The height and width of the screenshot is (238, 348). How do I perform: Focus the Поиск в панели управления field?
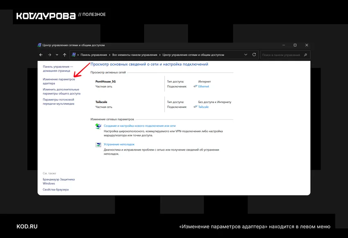click(285, 55)
